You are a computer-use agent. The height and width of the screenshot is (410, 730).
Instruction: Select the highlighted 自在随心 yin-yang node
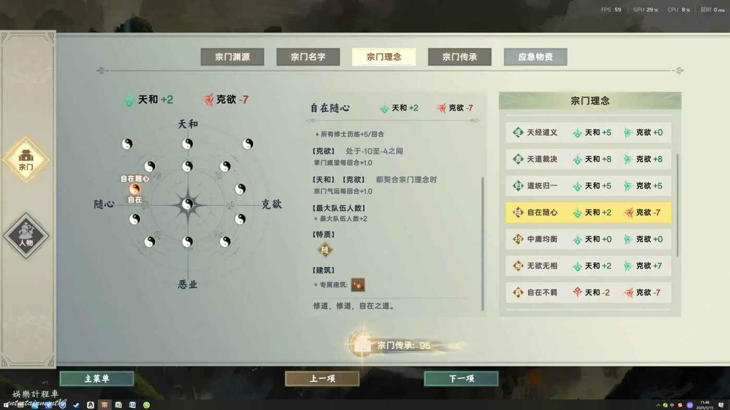point(135,189)
